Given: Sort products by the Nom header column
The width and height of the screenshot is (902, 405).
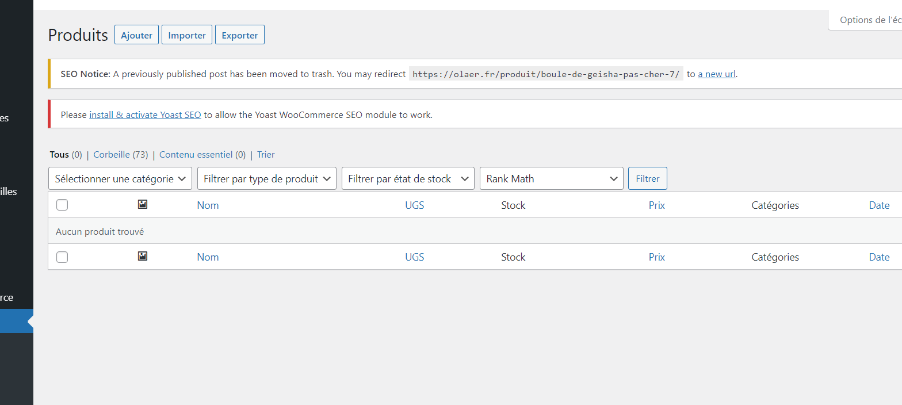Looking at the screenshot, I should tap(208, 205).
